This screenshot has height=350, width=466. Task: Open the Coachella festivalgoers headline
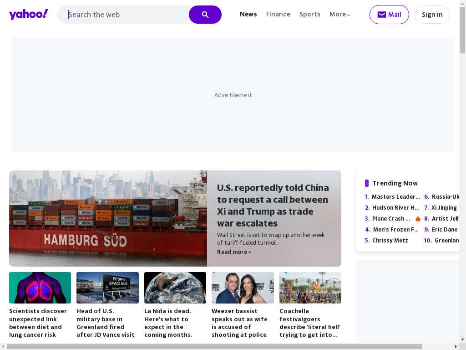[x=310, y=323]
